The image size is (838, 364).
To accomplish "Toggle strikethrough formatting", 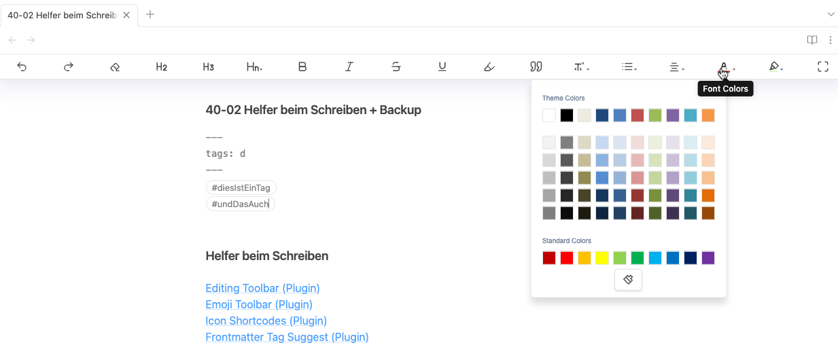I will tap(396, 67).
